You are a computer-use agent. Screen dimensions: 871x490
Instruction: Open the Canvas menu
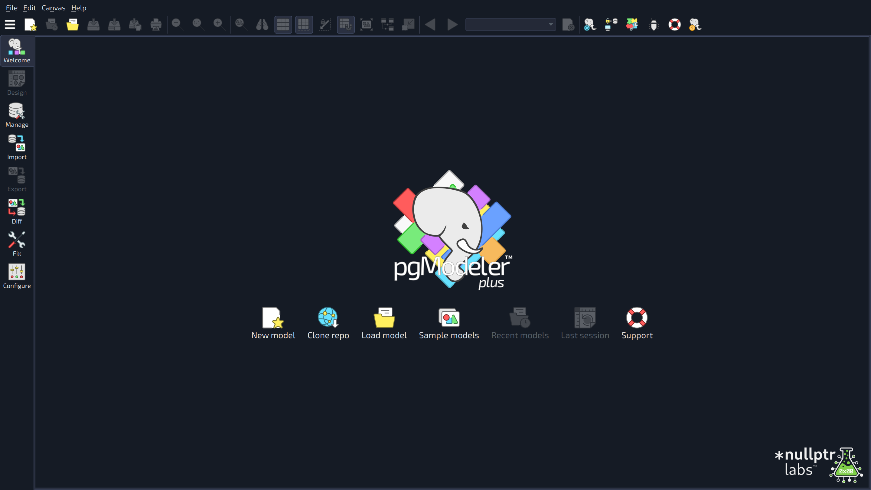54,8
